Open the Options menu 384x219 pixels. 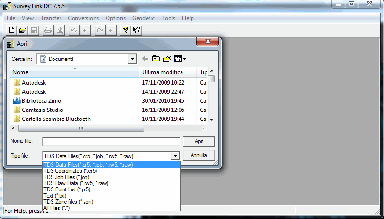116,18
